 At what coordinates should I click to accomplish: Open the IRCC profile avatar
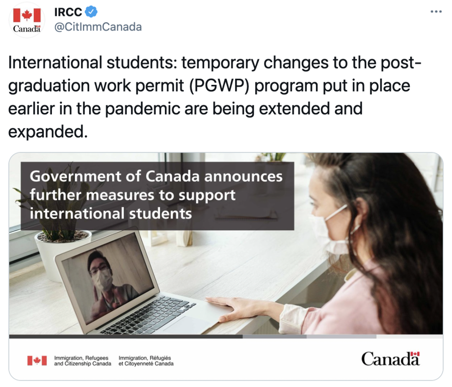pyautogui.click(x=27, y=20)
